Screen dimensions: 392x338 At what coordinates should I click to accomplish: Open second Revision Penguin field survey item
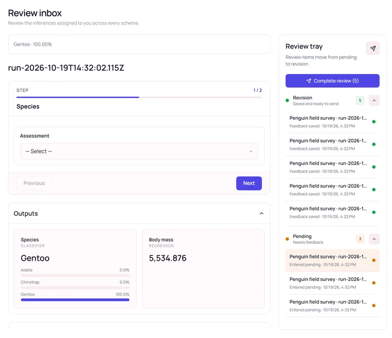point(332,144)
